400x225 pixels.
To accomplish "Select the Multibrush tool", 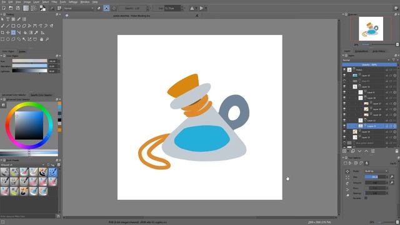I will (x=51, y=26).
